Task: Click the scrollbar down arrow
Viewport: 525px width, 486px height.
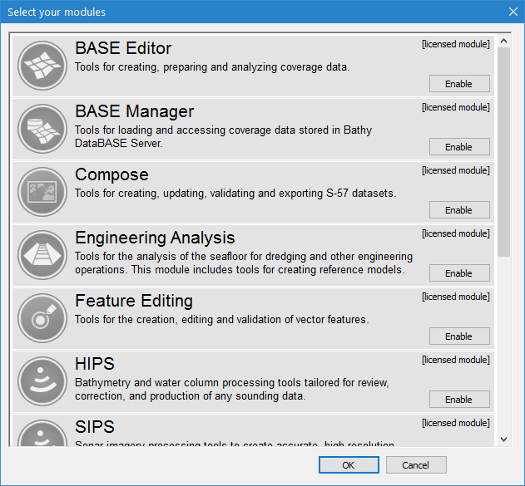Action: click(x=503, y=439)
